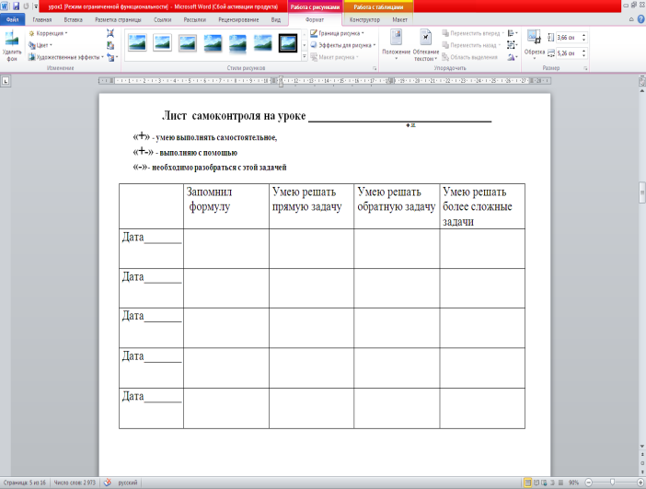
Task: Open the Художественные эффекты dropdown
Action: point(64,56)
